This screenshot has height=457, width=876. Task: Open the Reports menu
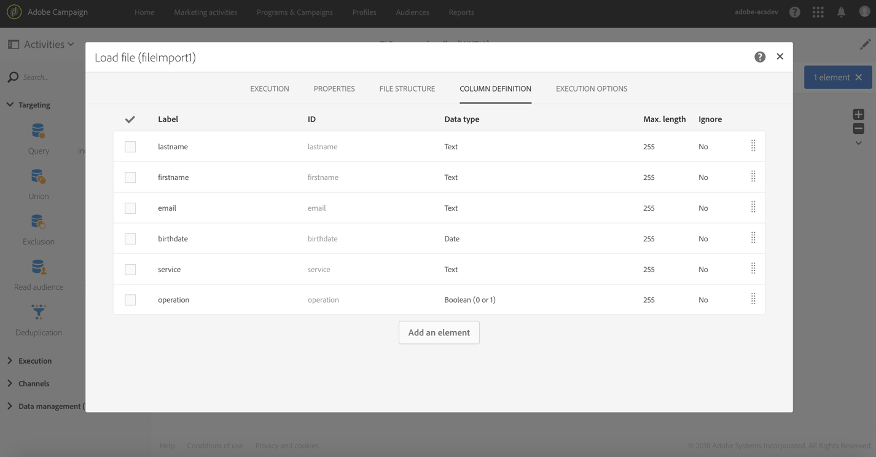click(461, 12)
